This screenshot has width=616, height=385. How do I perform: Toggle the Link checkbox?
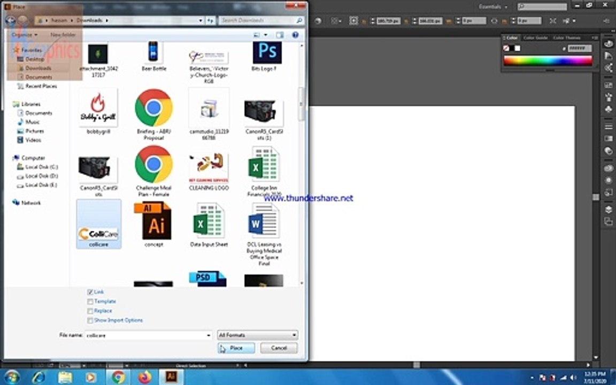[x=90, y=292]
